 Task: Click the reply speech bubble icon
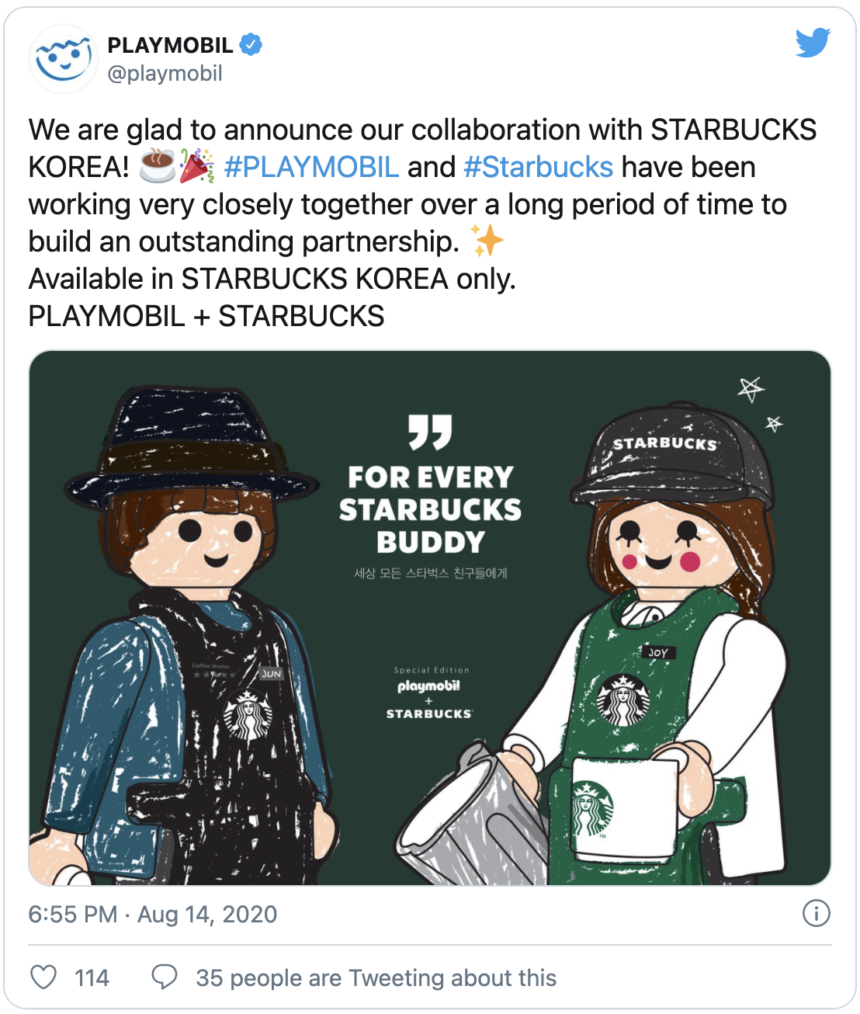point(164,977)
